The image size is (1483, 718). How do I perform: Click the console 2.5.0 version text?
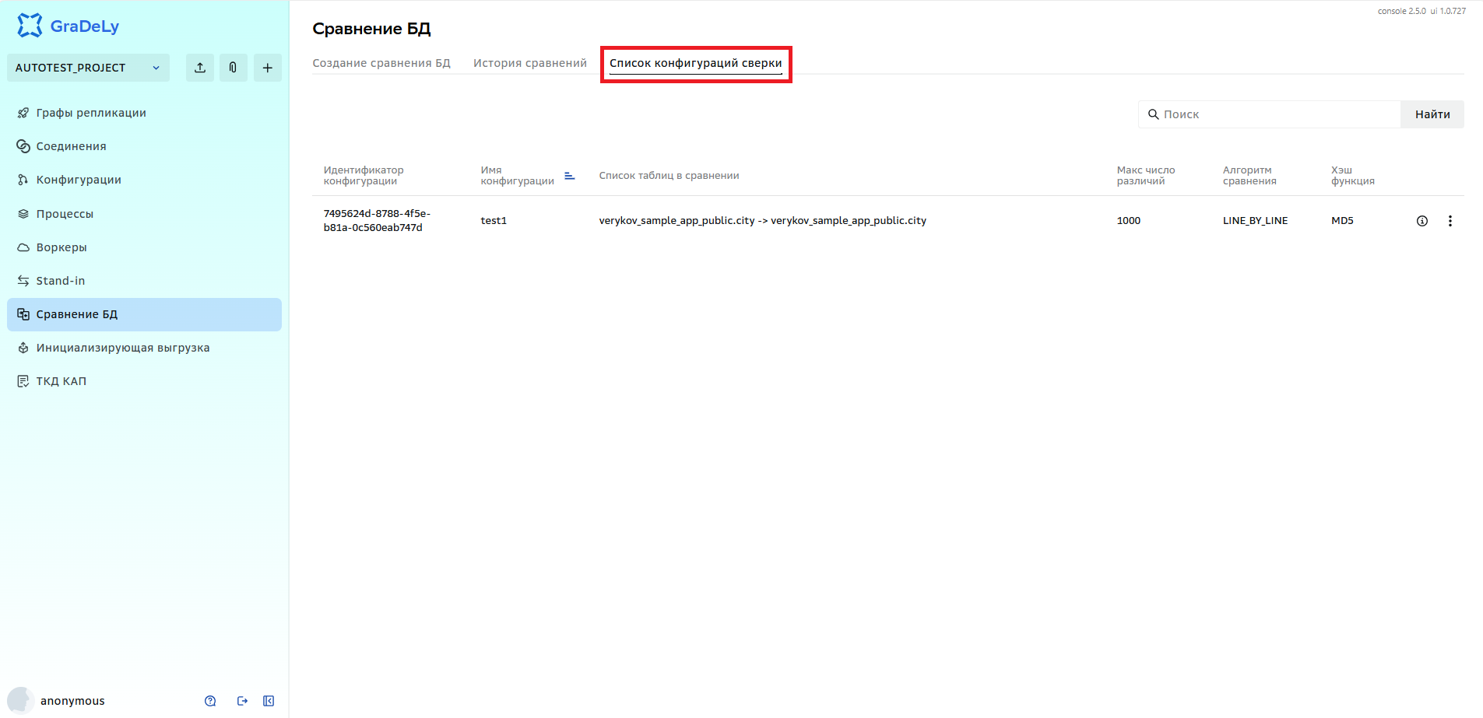(x=1402, y=11)
